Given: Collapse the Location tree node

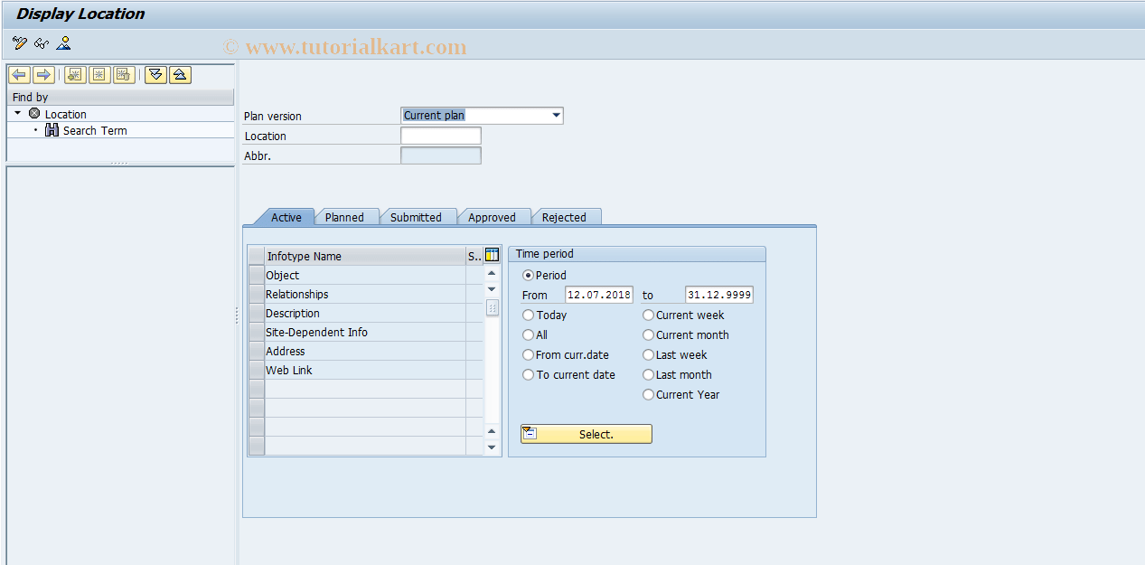Looking at the screenshot, I should pyautogui.click(x=17, y=113).
